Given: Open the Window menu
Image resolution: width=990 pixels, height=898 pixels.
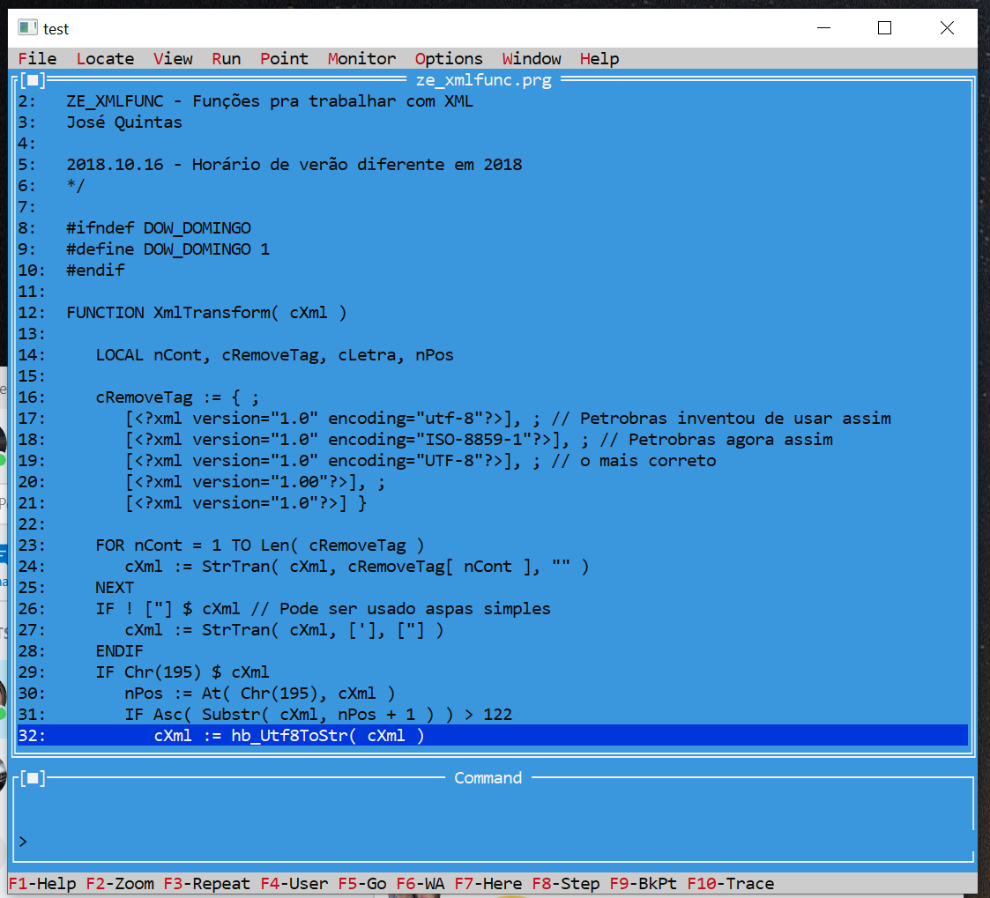Looking at the screenshot, I should pyautogui.click(x=532, y=59).
